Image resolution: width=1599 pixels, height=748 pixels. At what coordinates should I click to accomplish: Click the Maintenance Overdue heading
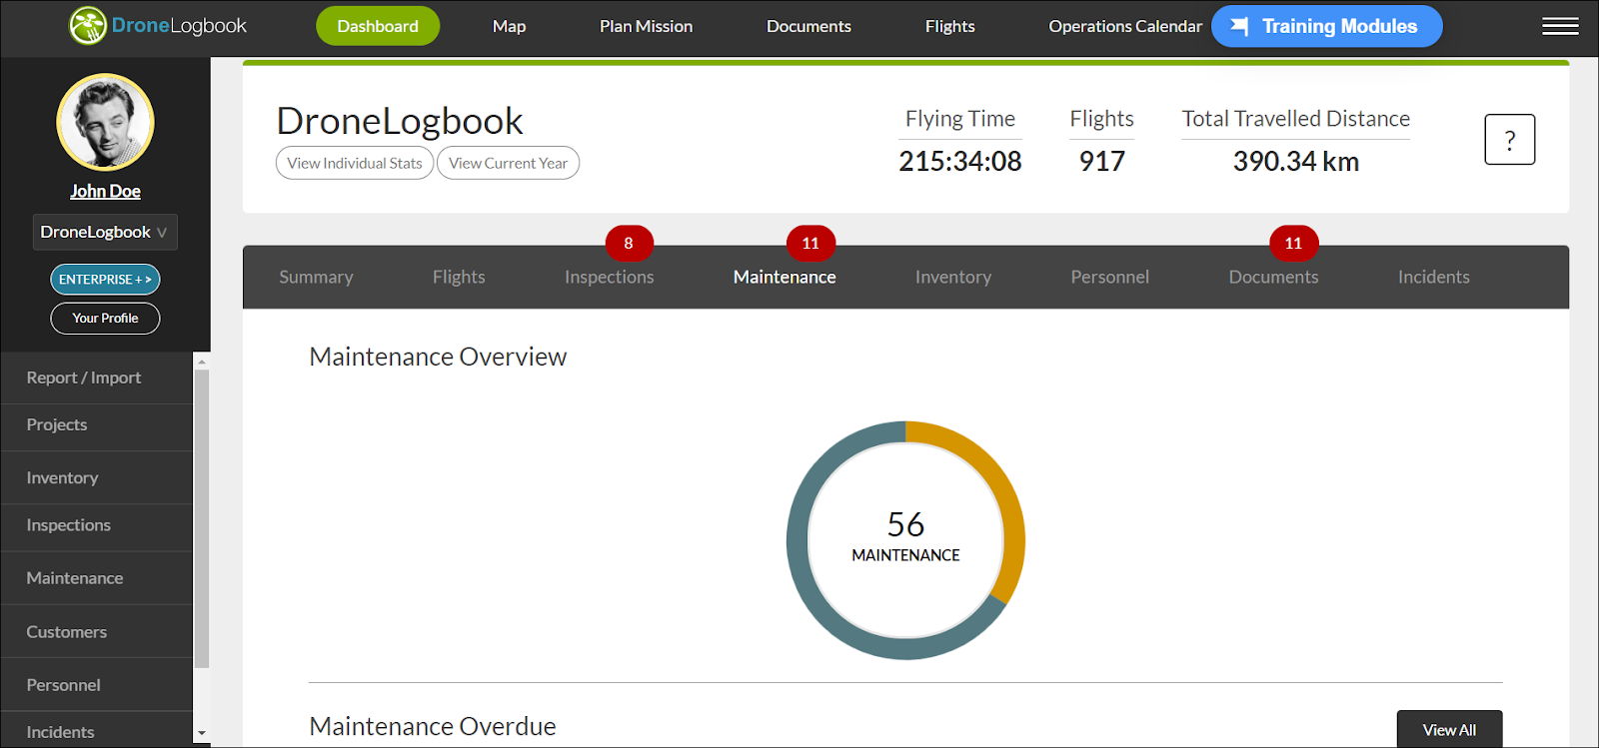point(433,726)
